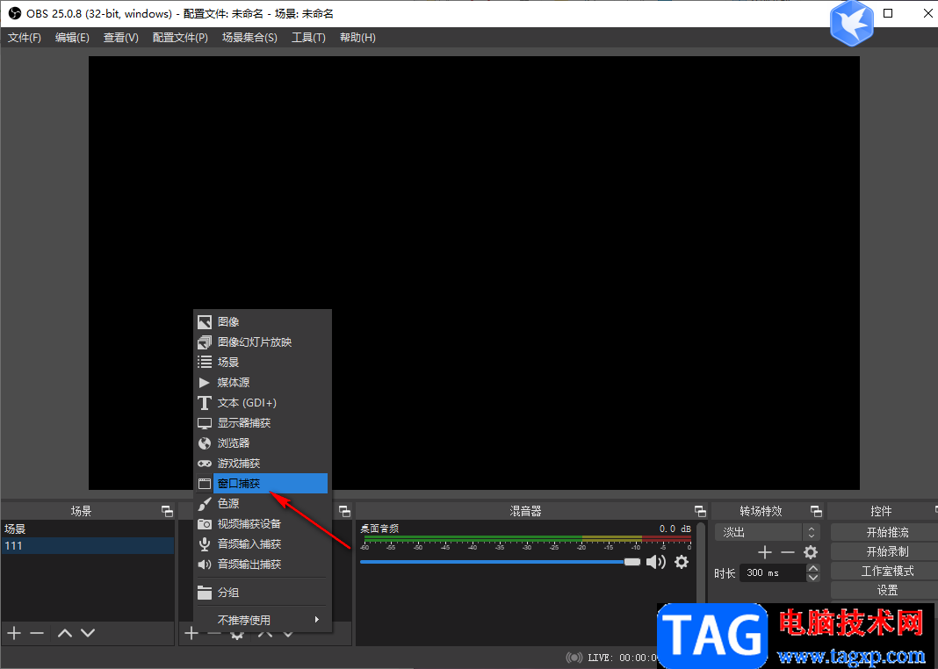Expand the 不推荐使用 submenu
The height and width of the screenshot is (669, 938).
click(262, 620)
